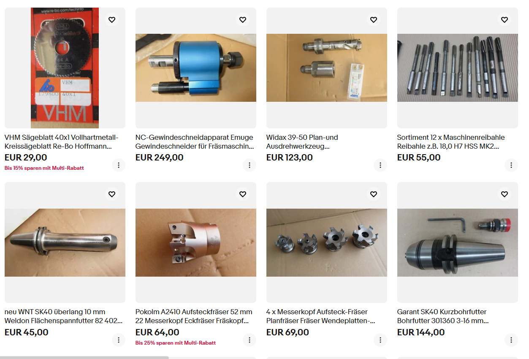The image size is (529, 359).
Task: Click heart icon on WNT SK40 Weldon listing
Action: 111,194
